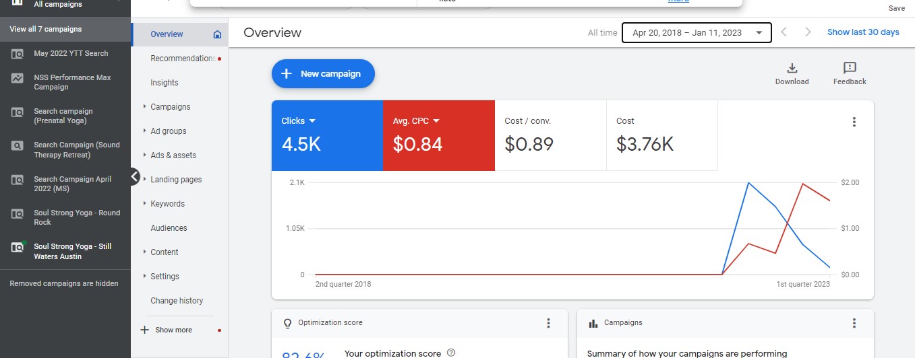Click the 2nd quarter 2018 axis label
915x358 pixels.
tap(343, 285)
